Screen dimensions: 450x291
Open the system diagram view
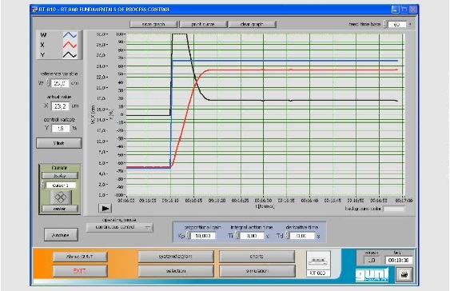click(176, 257)
